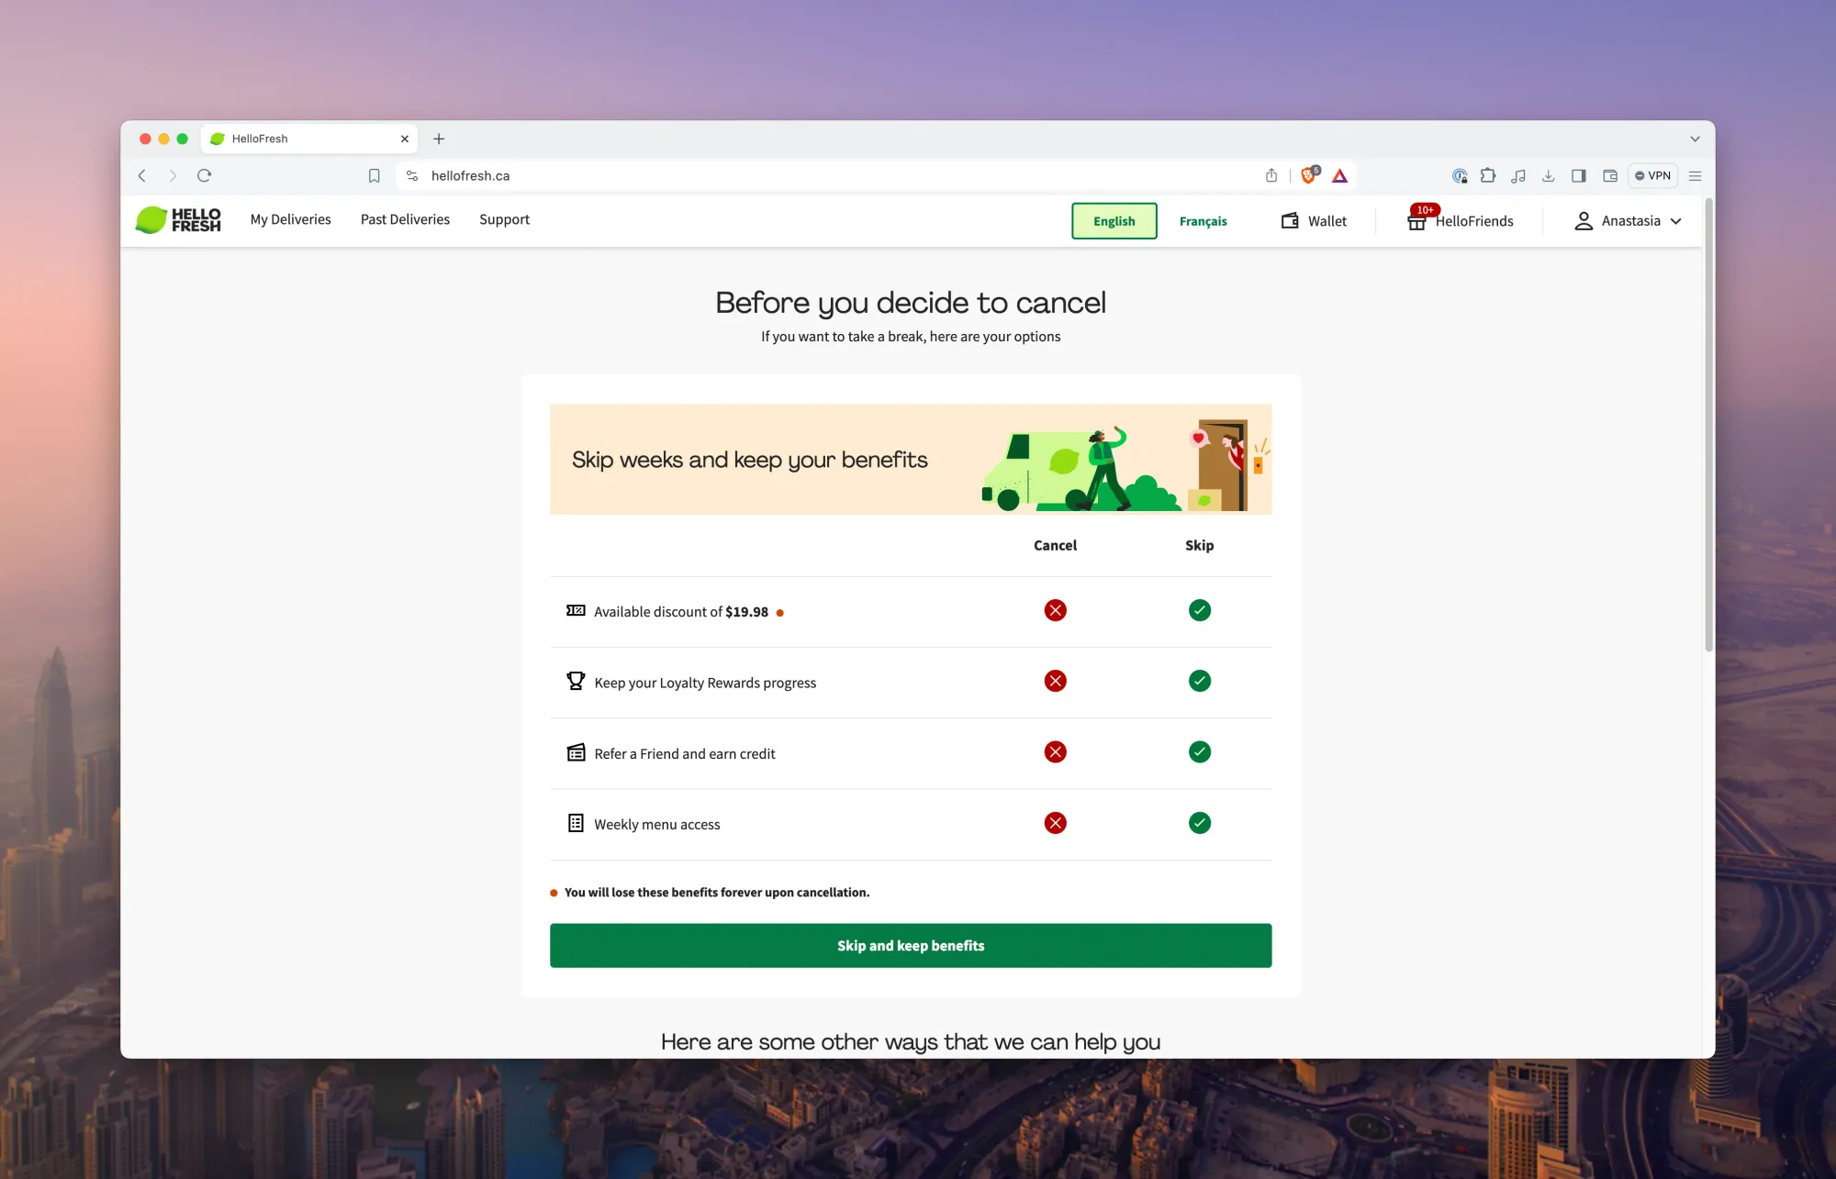Click the take a break options subtitle

click(x=911, y=337)
